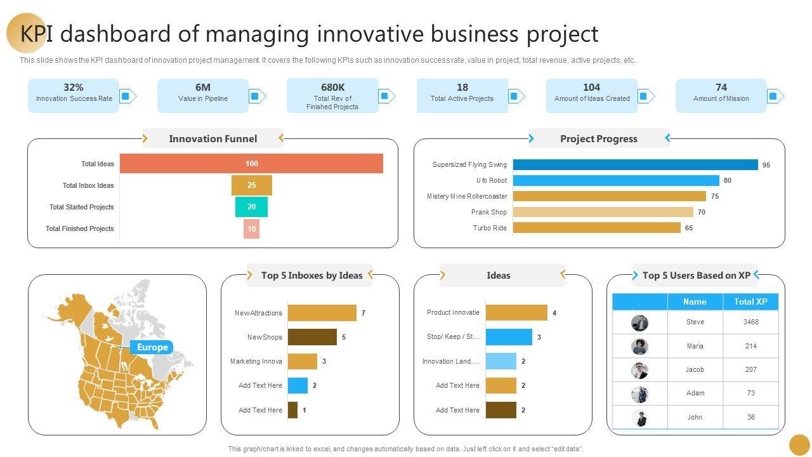This screenshot has height=457, width=812.
Task: Click the tag icon beside Value in Pipeline
Action: click(x=255, y=96)
